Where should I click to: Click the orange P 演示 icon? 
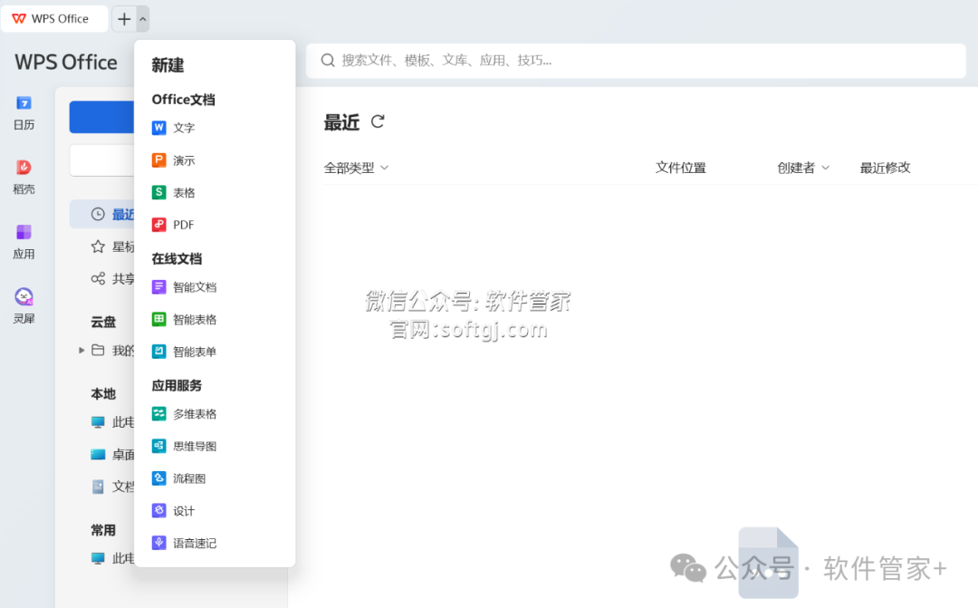(159, 160)
